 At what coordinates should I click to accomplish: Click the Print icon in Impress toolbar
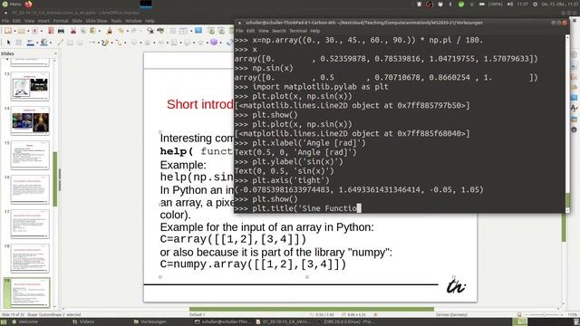coord(61,31)
